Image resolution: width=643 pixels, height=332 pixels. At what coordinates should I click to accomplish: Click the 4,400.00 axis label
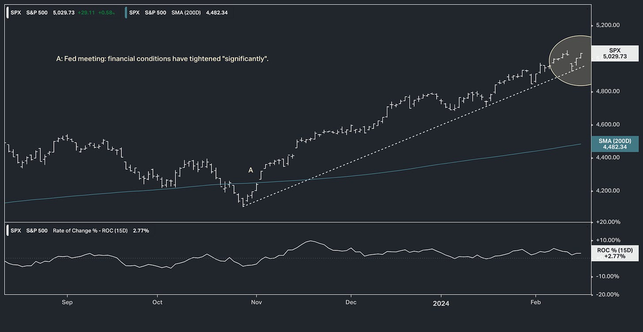[x=608, y=158]
